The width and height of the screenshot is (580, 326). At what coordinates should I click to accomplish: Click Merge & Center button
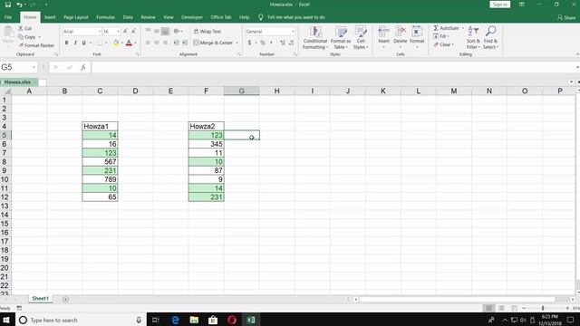(213, 43)
